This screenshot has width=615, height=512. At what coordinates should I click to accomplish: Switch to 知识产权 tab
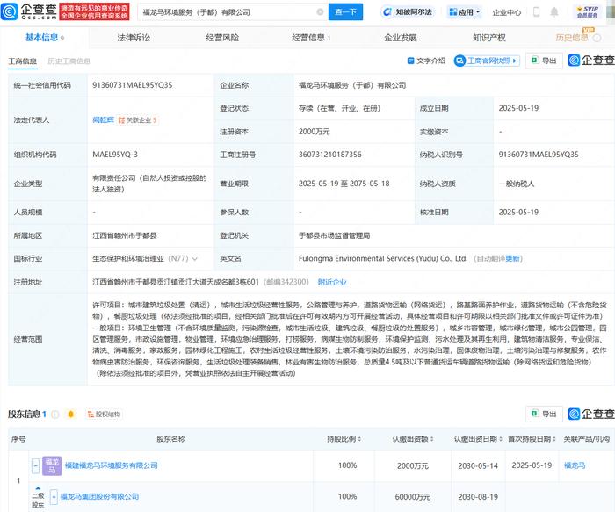pyautogui.click(x=489, y=38)
